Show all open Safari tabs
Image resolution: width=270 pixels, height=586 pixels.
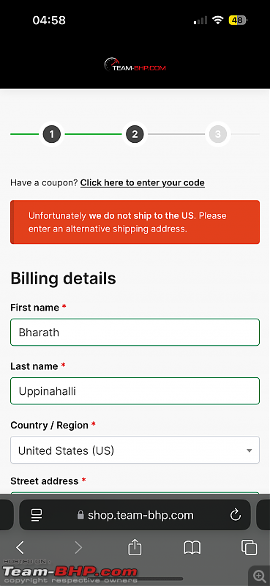(x=249, y=547)
